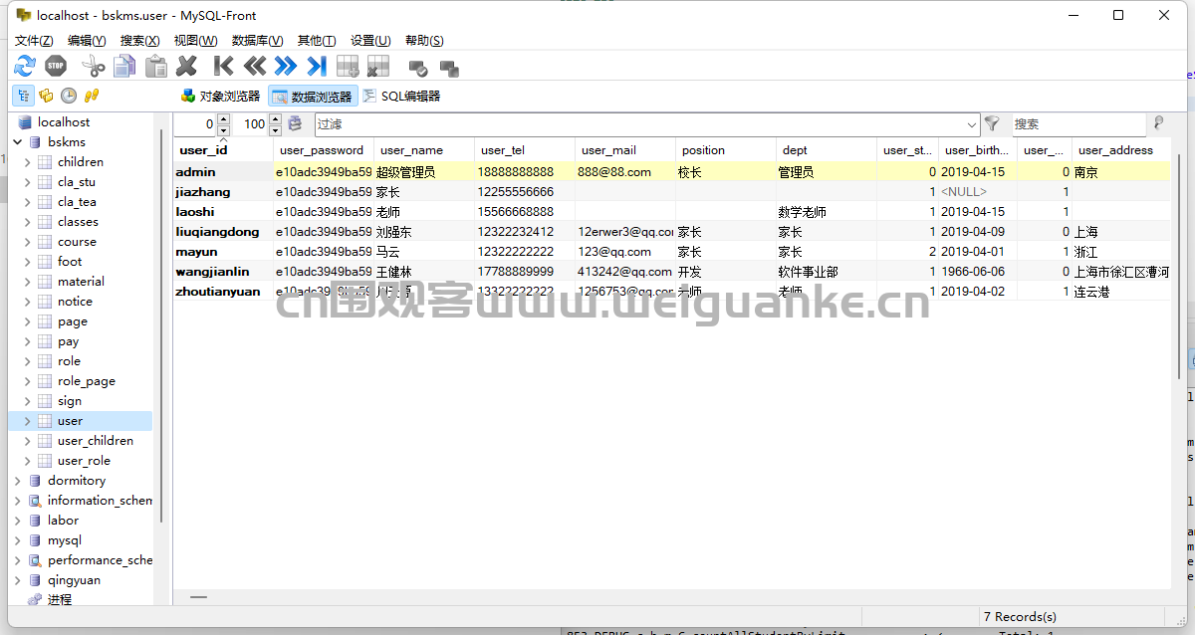Switch to SQL编辑器 tab
1195x635 pixels.
400,96
